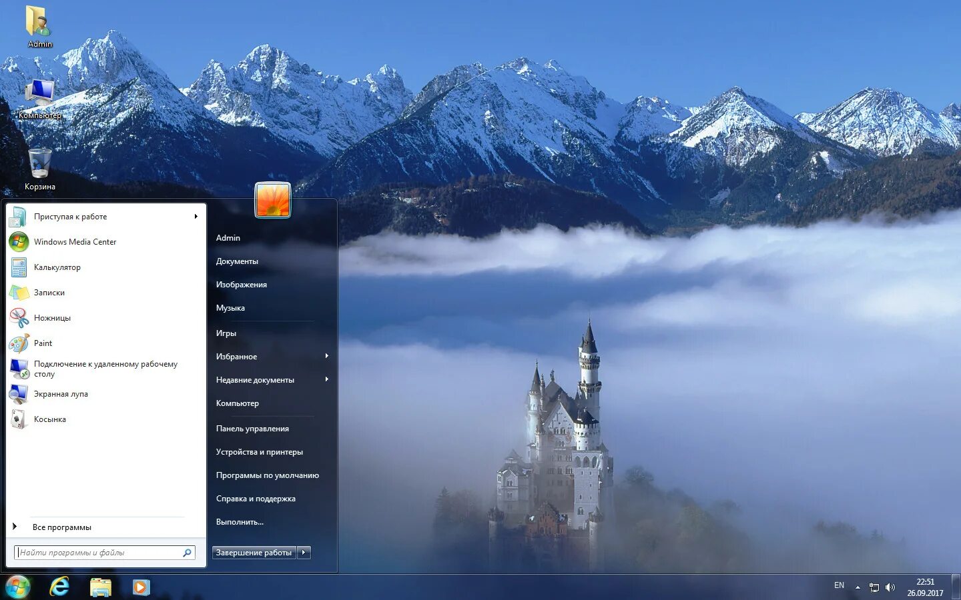Launch Windows Media Center icon
Screen dimensions: 961x600
coord(19,242)
